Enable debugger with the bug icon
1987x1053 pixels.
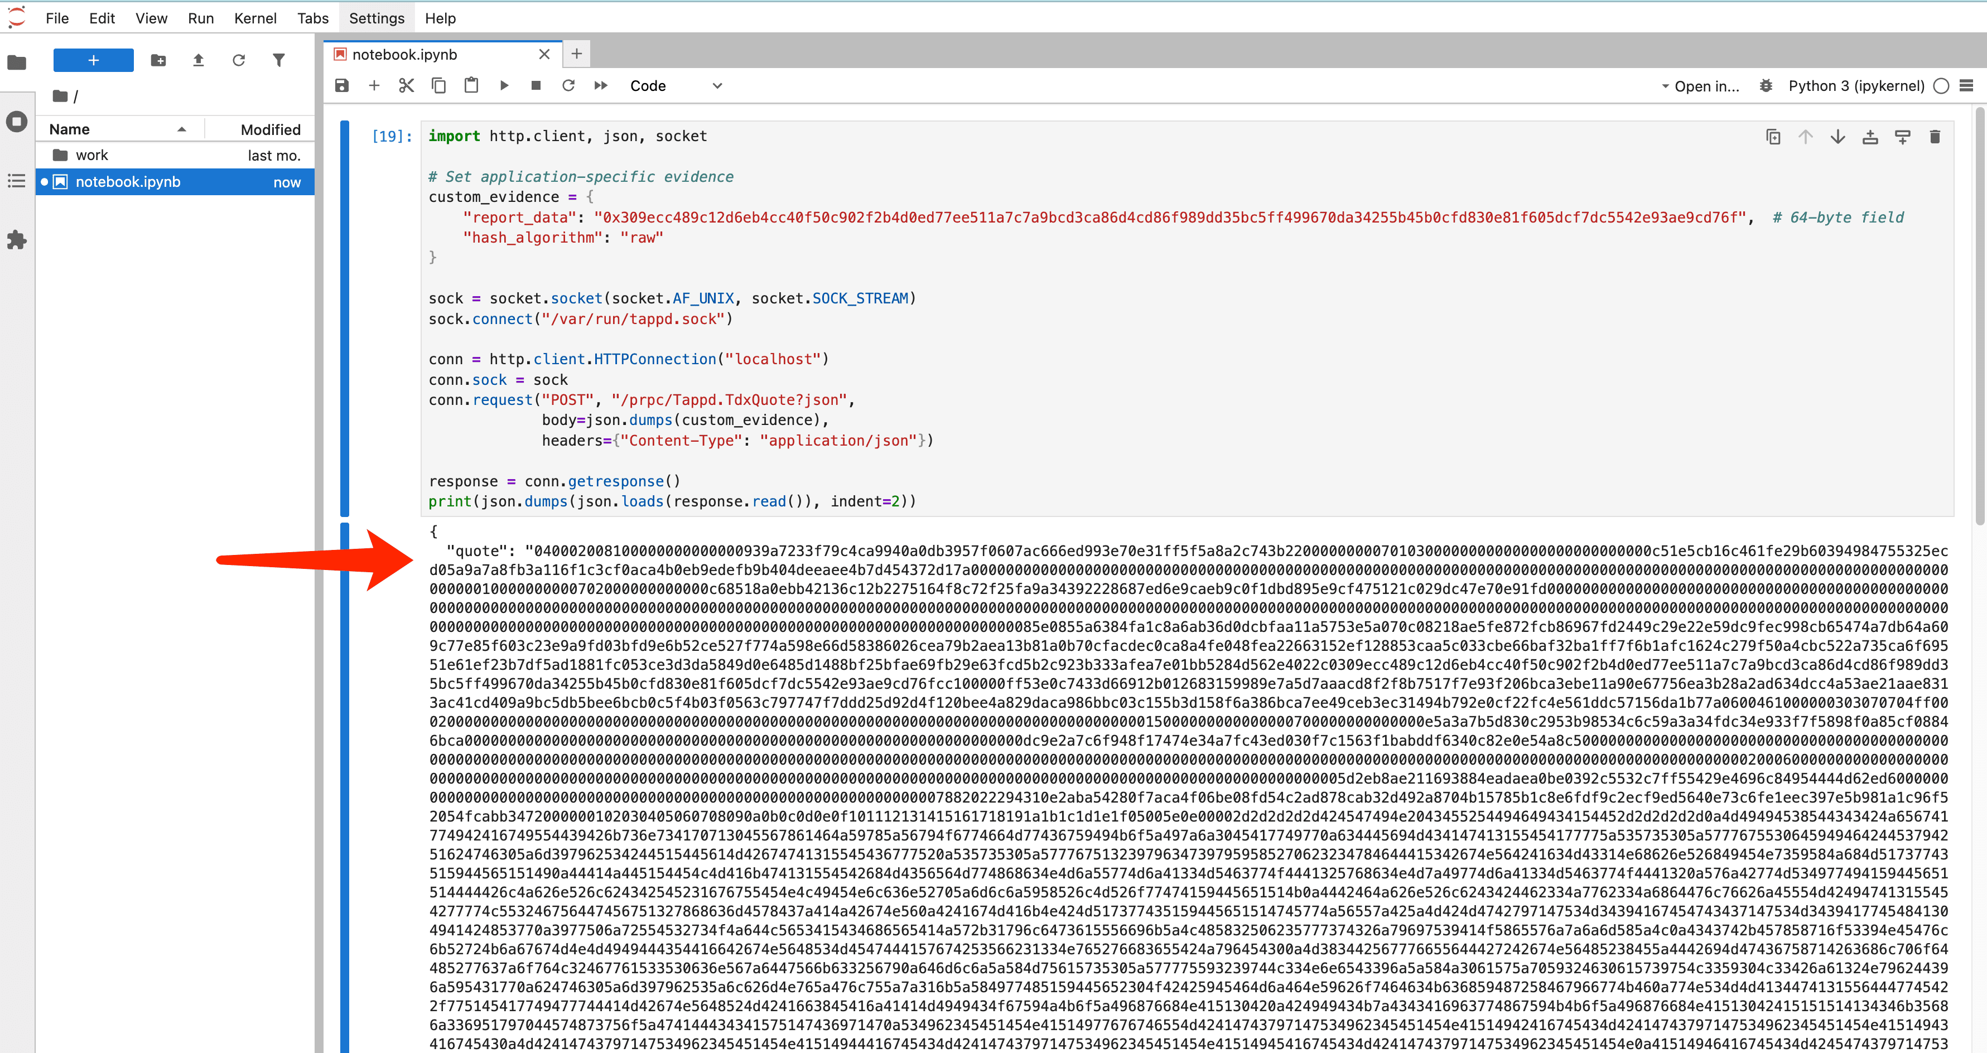(x=1766, y=86)
